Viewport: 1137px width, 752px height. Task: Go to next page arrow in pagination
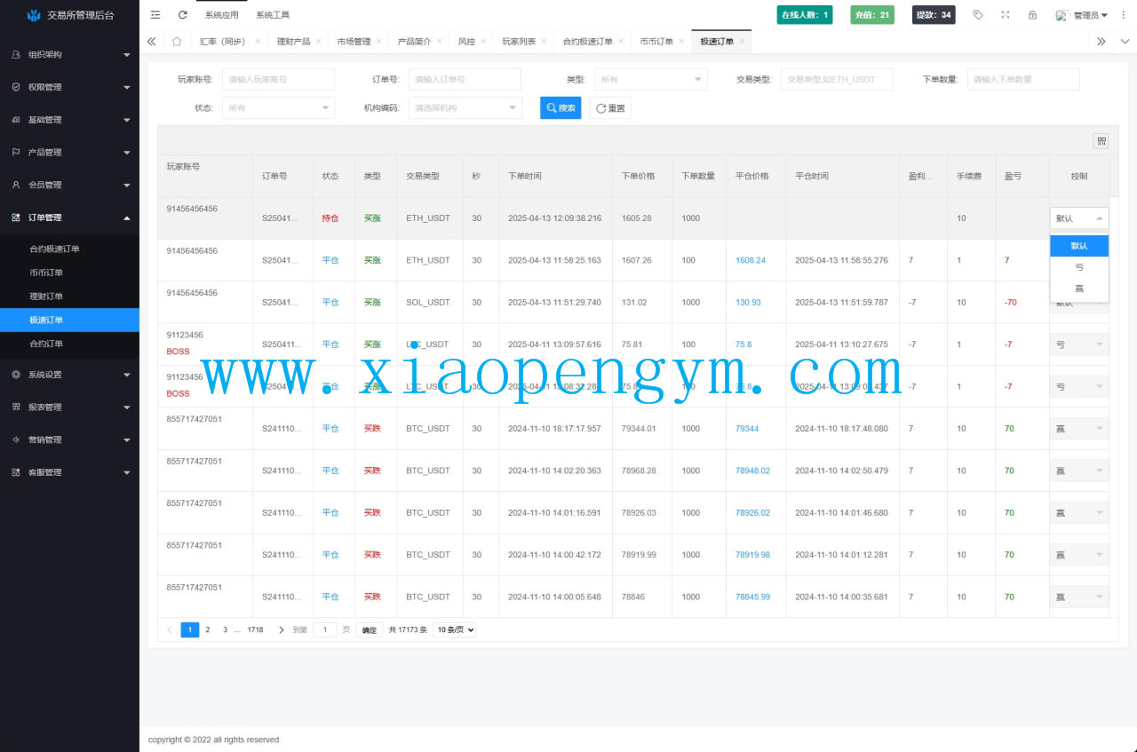pos(282,629)
